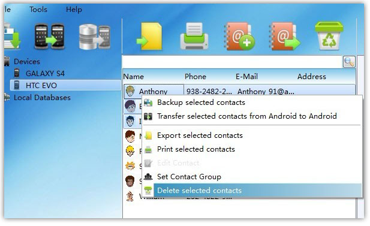Click the green printer icon

pyautogui.click(x=194, y=36)
